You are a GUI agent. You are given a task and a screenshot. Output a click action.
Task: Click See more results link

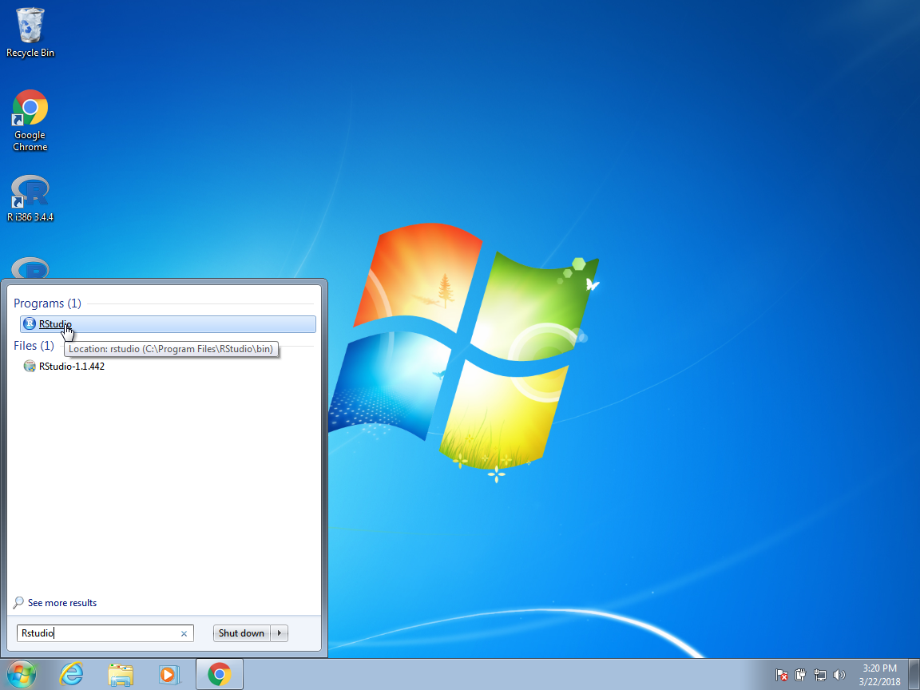click(61, 603)
